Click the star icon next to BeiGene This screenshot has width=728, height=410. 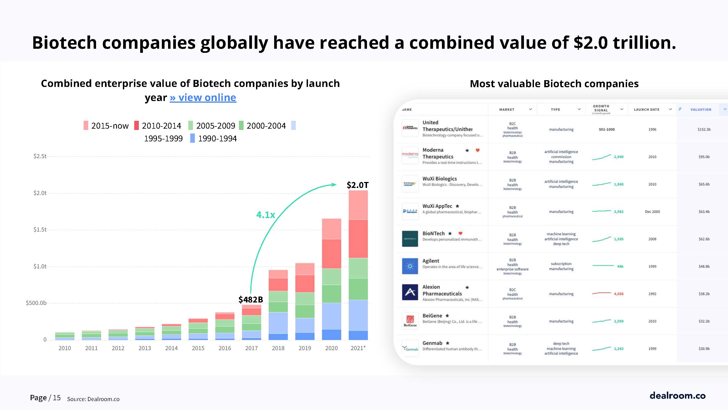(x=447, y=315)
